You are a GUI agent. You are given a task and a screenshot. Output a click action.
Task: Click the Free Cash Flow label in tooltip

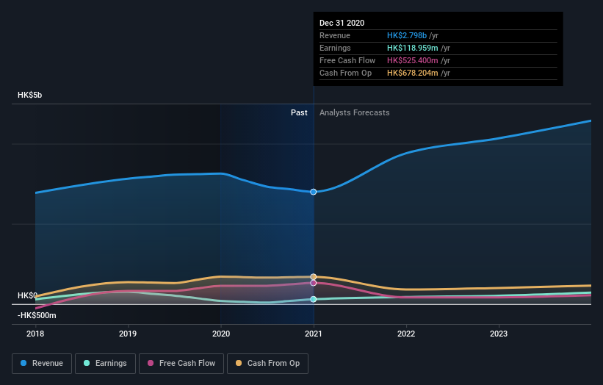(347, 60)
